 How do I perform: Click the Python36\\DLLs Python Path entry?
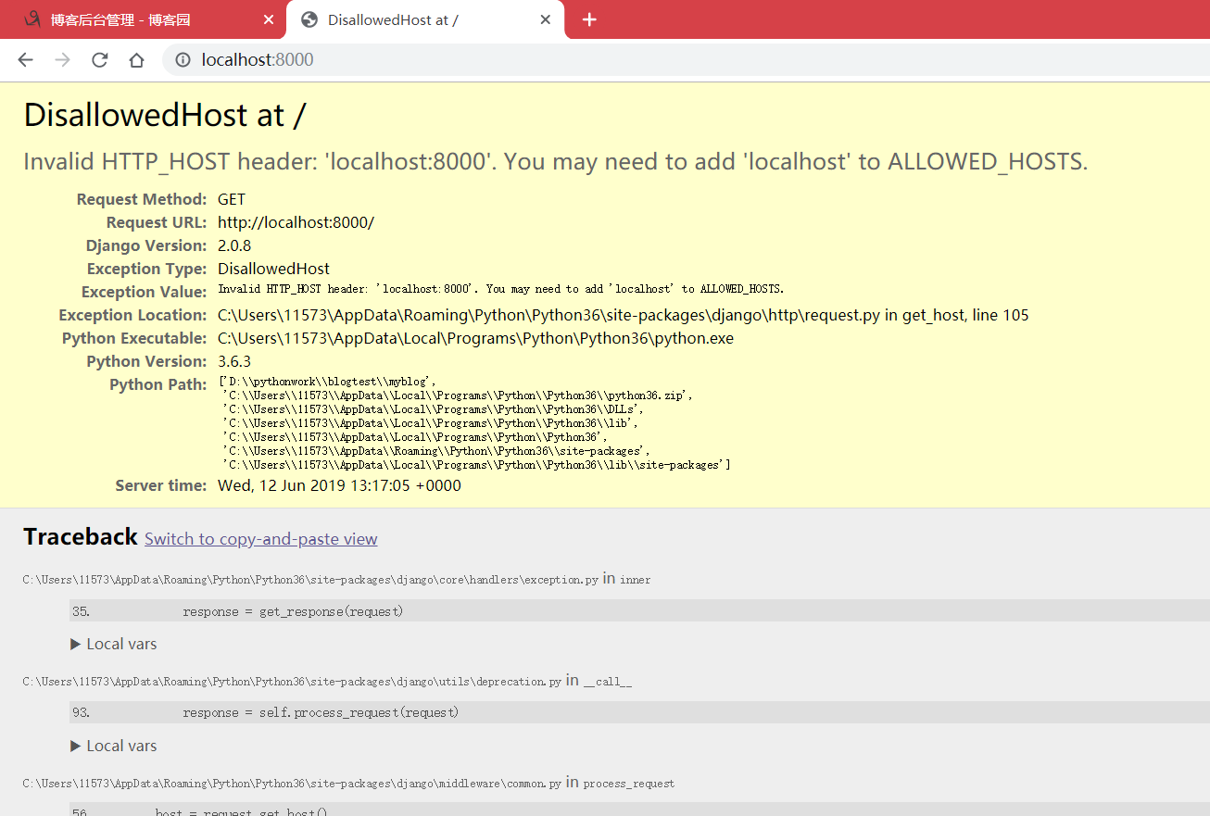tap(433, 409)
